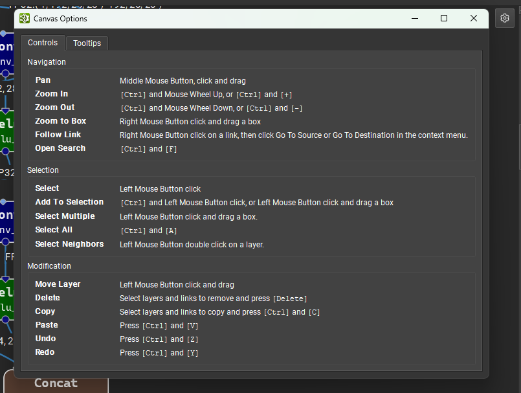Viewport: 521px width, 393px height.
Task: Click the Select All shortcut row
Action: point(54,230)
